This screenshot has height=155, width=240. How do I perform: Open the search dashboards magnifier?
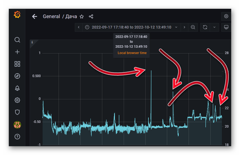coord(17,40)
